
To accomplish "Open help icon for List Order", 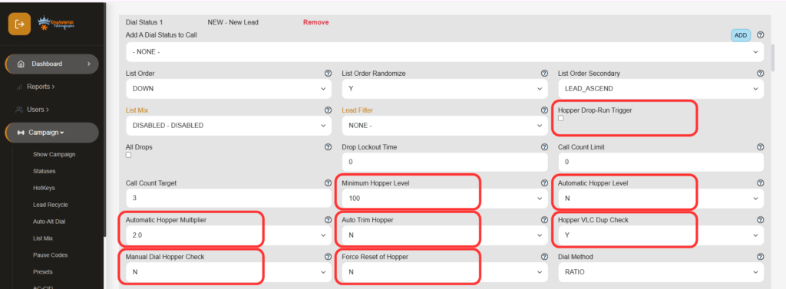I will [328, 74].
